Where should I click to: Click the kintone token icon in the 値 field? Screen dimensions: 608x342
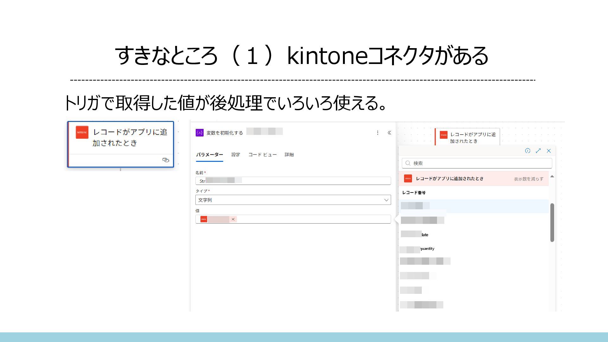[x=204, y=219]
